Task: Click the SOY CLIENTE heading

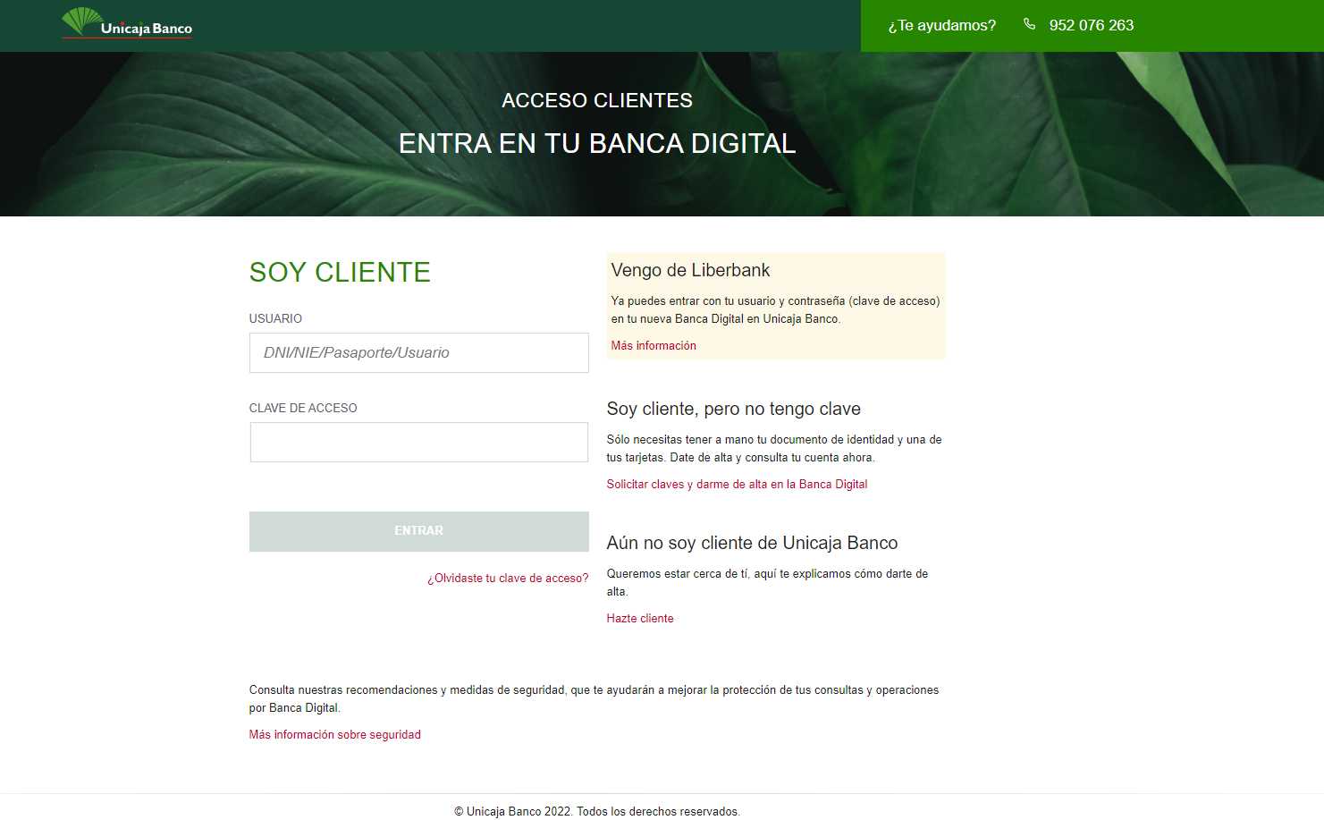Action: [340, 272]
